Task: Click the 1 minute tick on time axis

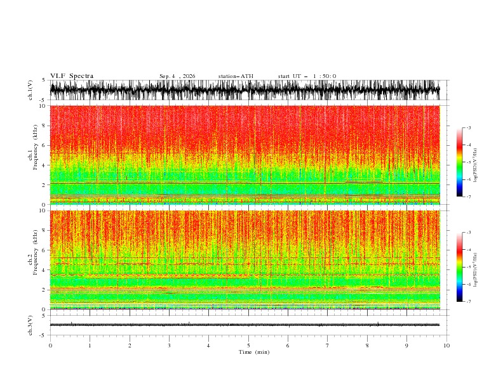Action: click(90, 346)
